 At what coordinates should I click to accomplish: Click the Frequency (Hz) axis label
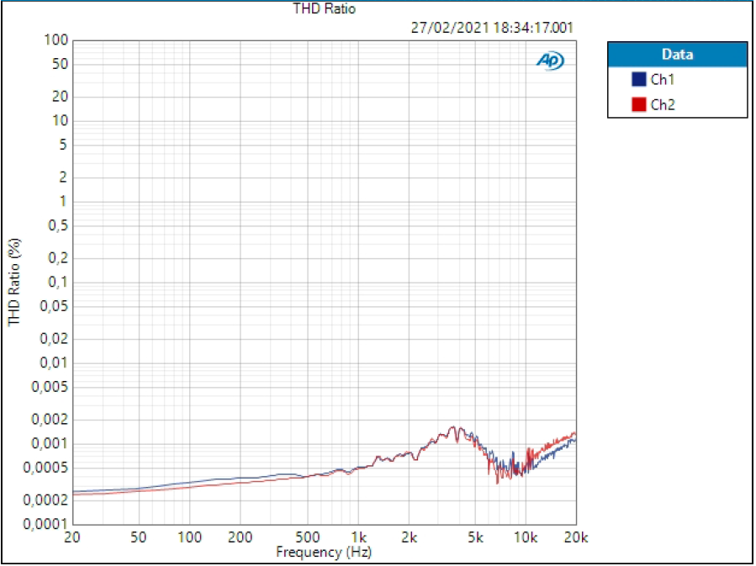324,552
